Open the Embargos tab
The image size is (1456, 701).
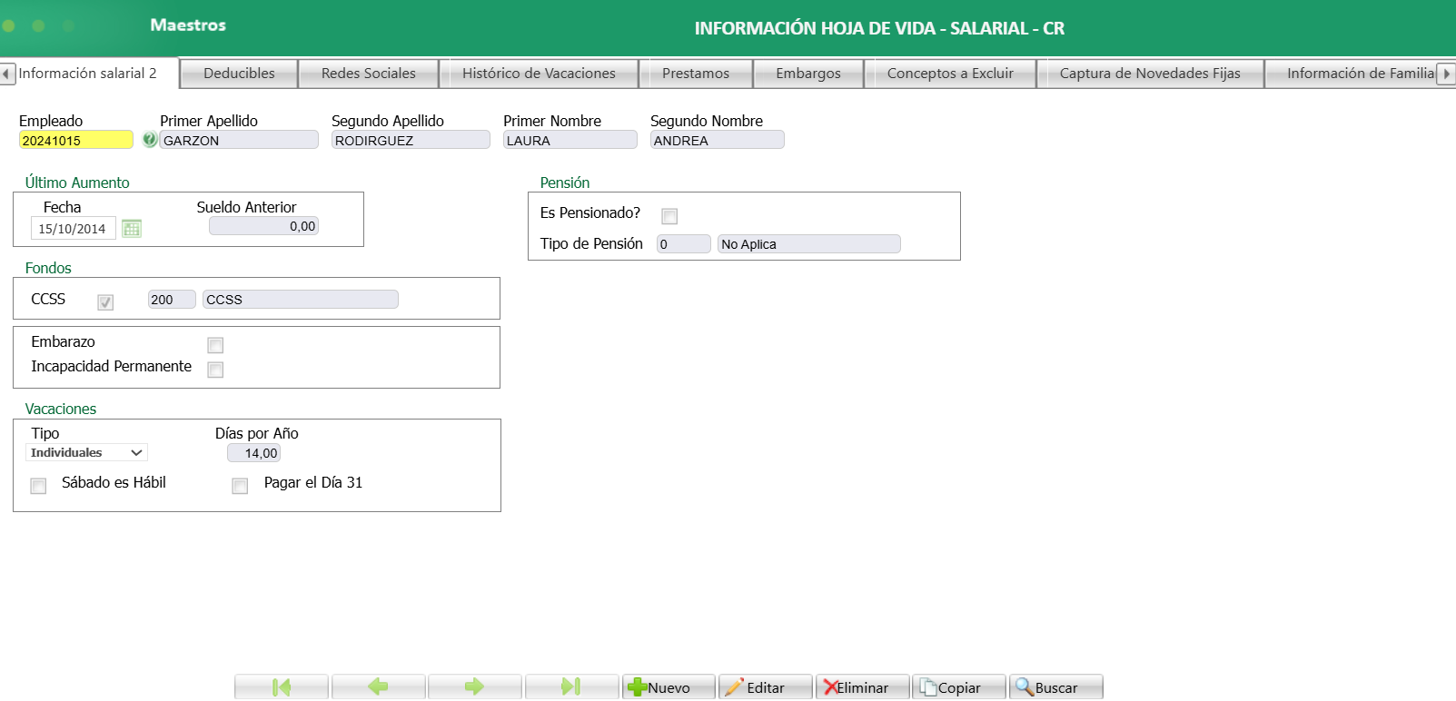pyautogui.click(x=808, y=74)
